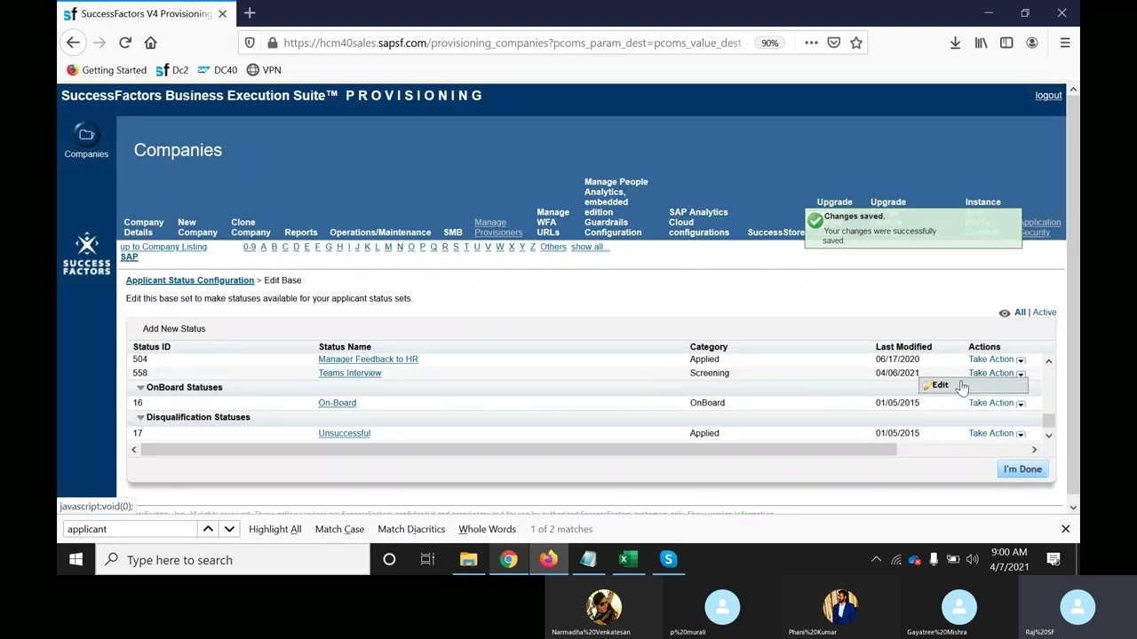Add New Status to base set
The image size is (1137, 639).
[174, 328]
